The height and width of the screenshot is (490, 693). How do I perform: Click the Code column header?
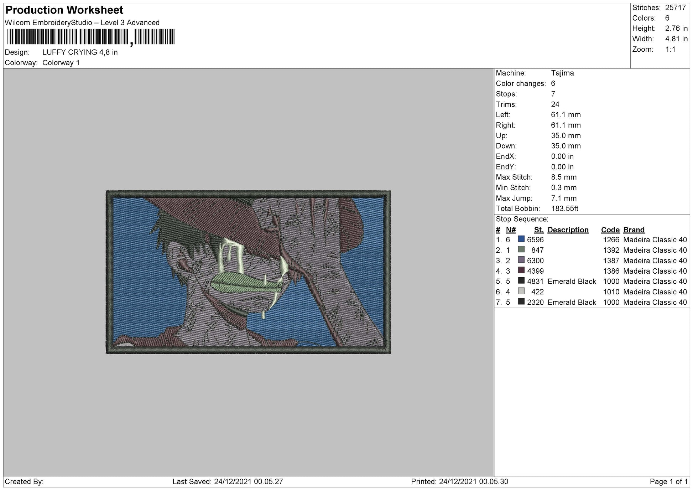tap(610, 230)
